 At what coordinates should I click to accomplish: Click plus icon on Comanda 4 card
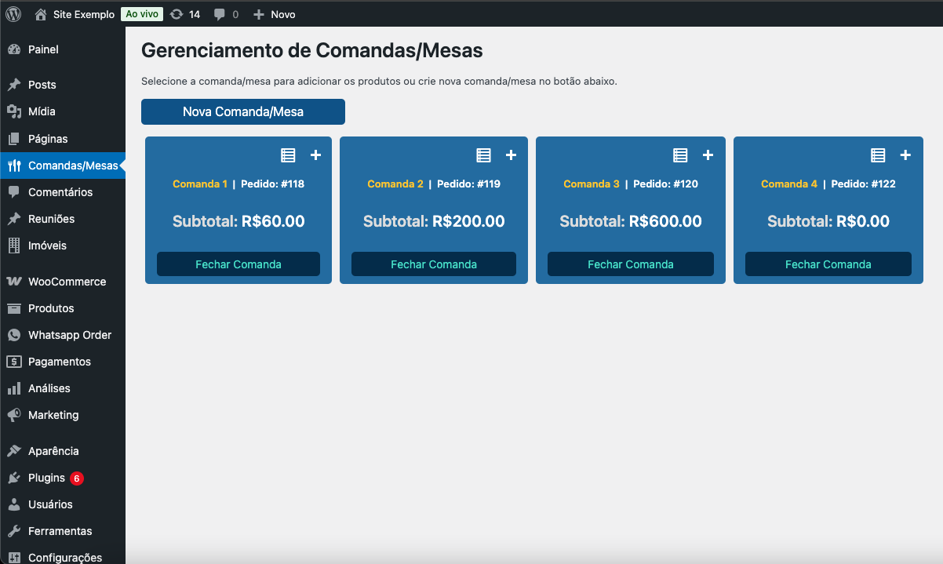coord(905,155)
